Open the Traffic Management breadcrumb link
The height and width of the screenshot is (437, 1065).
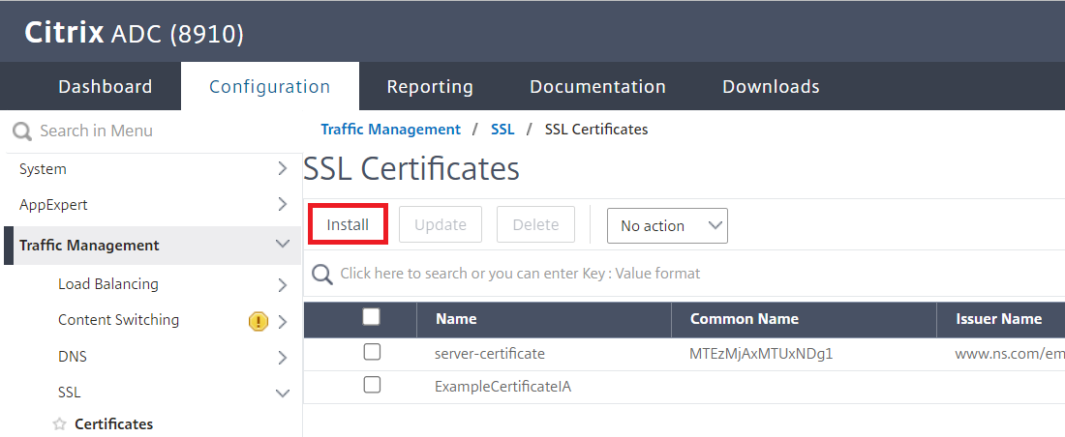click(x=390, y=130)
